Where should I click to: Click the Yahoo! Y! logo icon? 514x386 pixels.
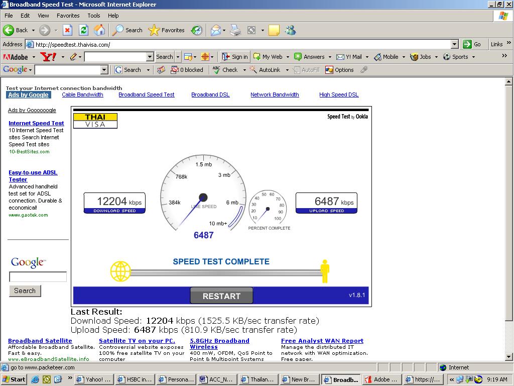coord(48,57)
